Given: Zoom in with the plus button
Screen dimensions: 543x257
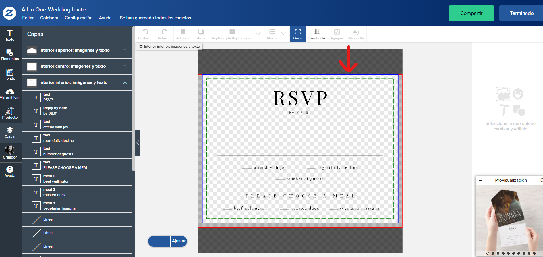Looking at the screenshot, I should click(165, 241).
